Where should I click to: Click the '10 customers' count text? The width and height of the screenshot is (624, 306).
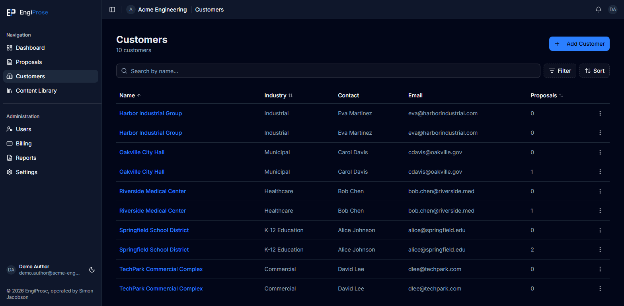point(134,50)
